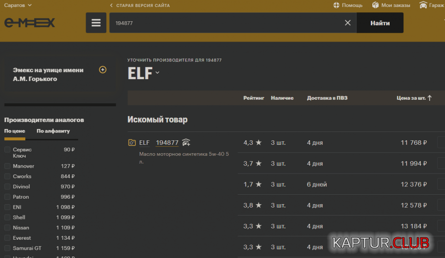Click the back arrow before Старая версия сайта
Viewport: 445px width, 258px height.
[111, 5]
